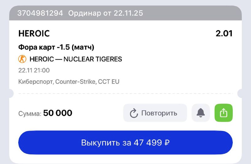Click the 2.01 odds value
The width and height of the screenshot is (251, 164).
(224, 33)
